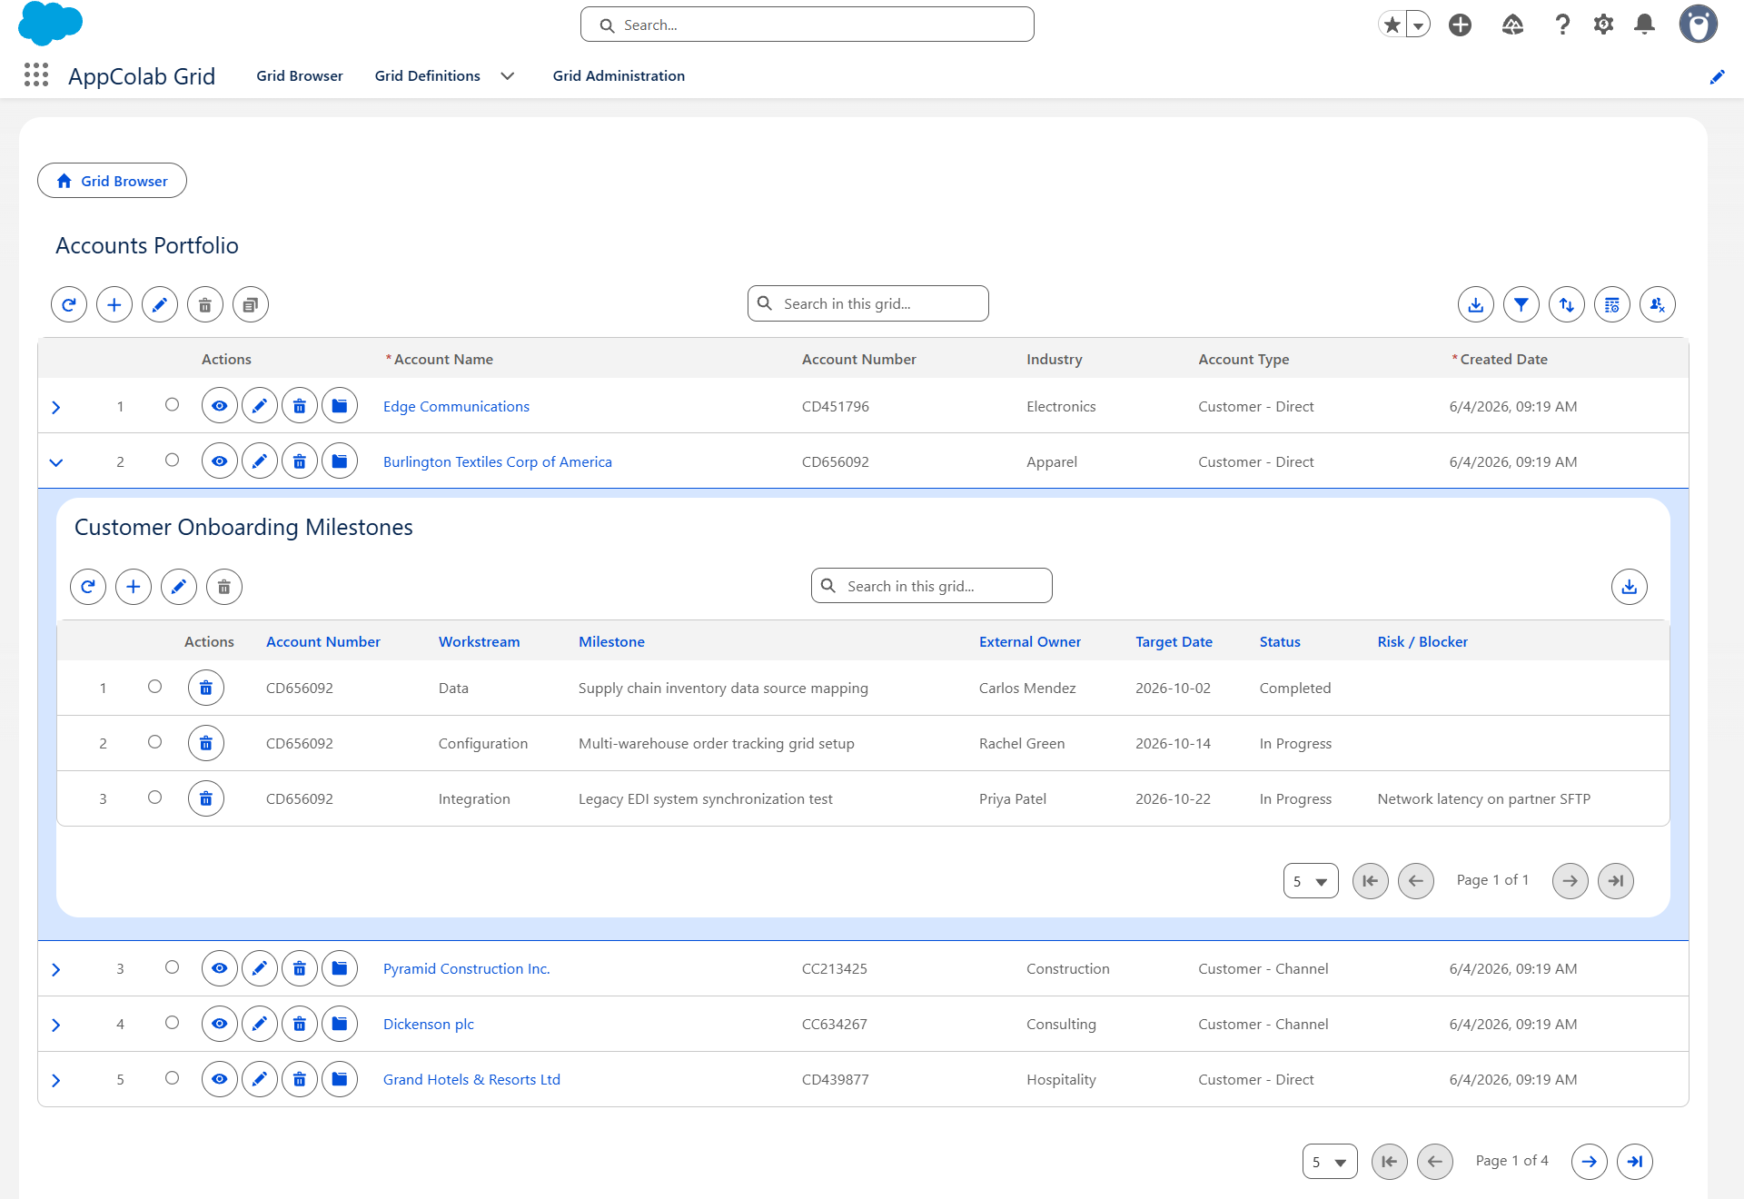
Task: Delete the Pyramid Construction Inc. row
Action: [x=300, y=968]
